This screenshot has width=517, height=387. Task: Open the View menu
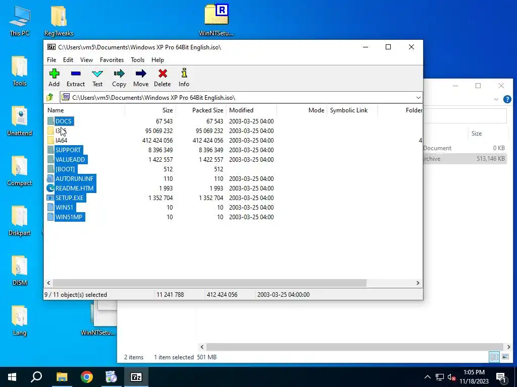pos(86,60)
